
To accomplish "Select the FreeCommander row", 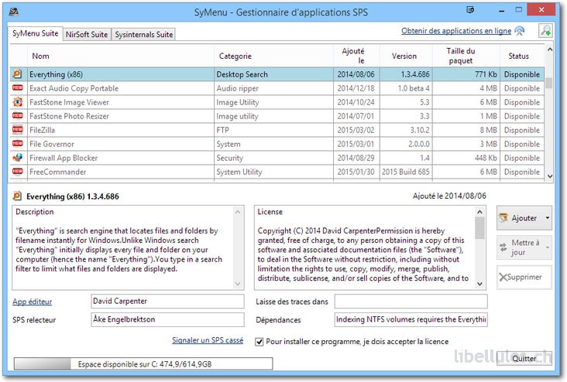I will tap(277, 172).
